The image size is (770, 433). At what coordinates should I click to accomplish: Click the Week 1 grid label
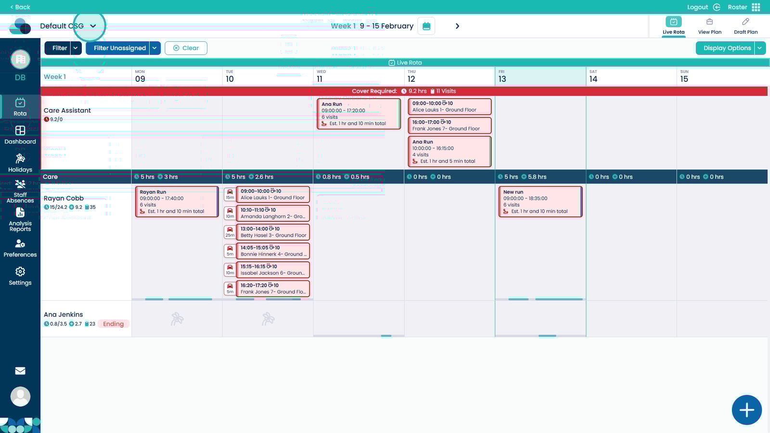[x=55, y=77]
